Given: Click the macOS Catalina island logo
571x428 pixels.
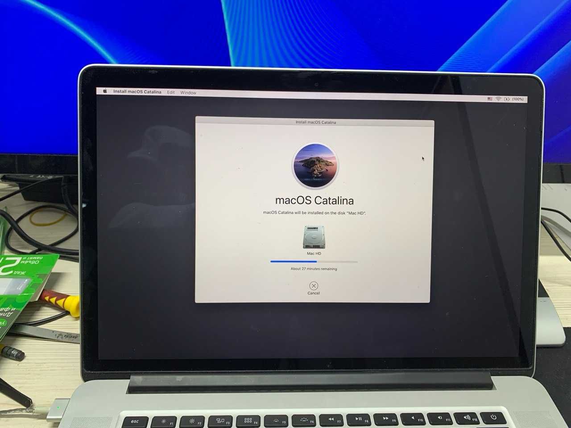Looking at the screenshot, I should tap(315, 165).
